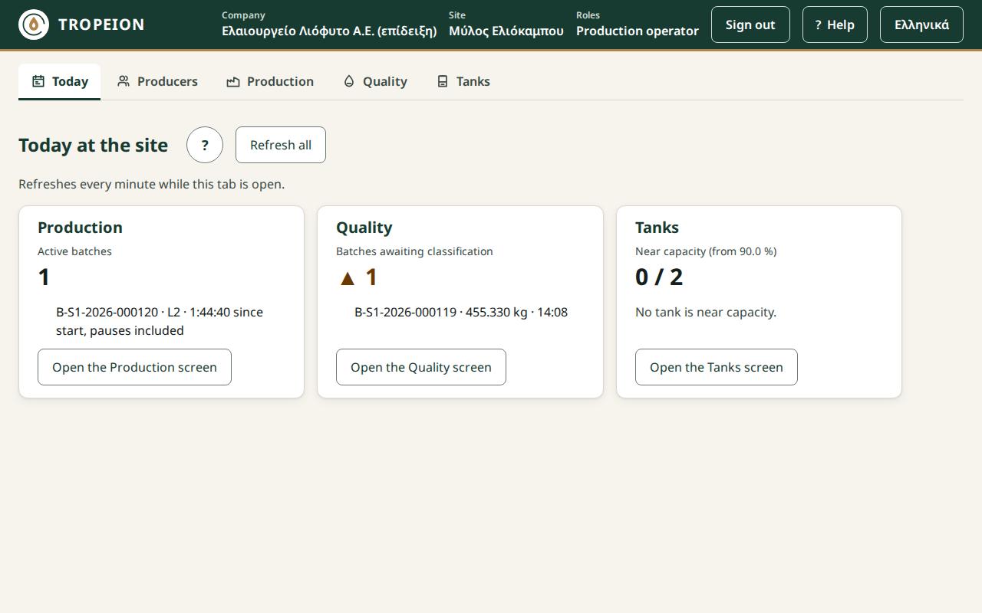Click the droplet icon beside Quality
Screen dimensions: 982x613
coord(349,81)
